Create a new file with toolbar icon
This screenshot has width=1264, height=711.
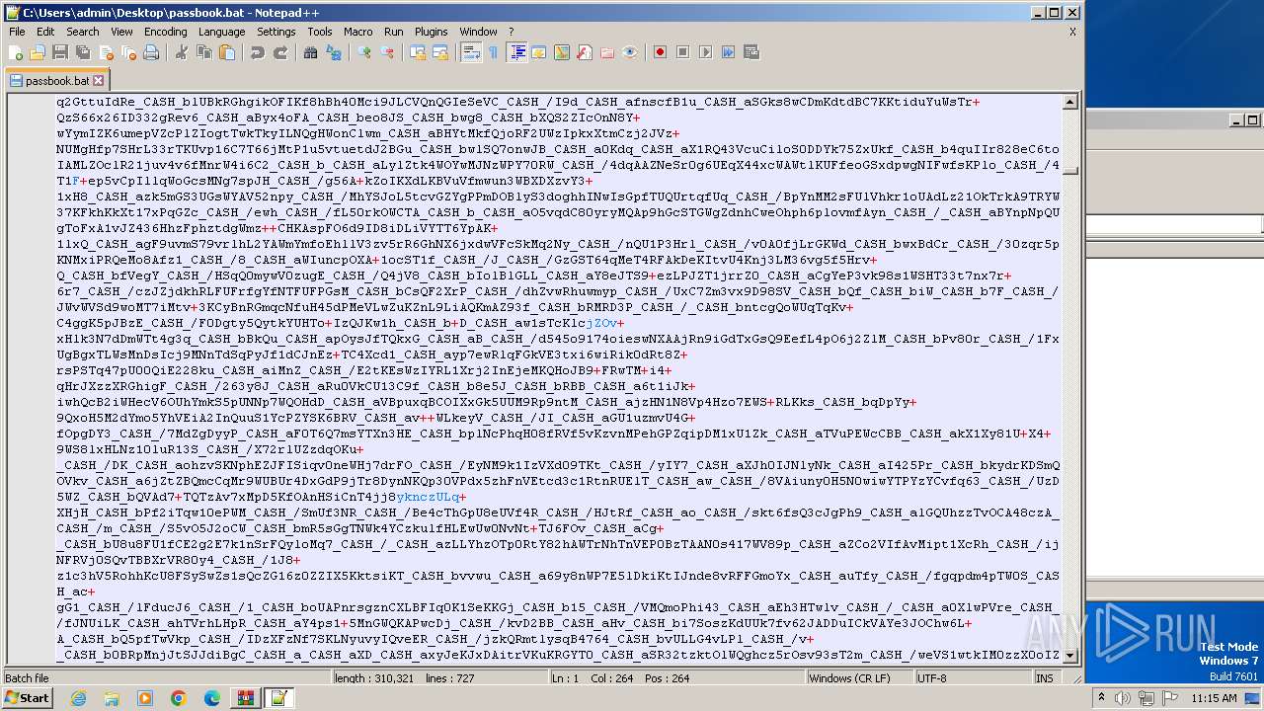(17, 52)
